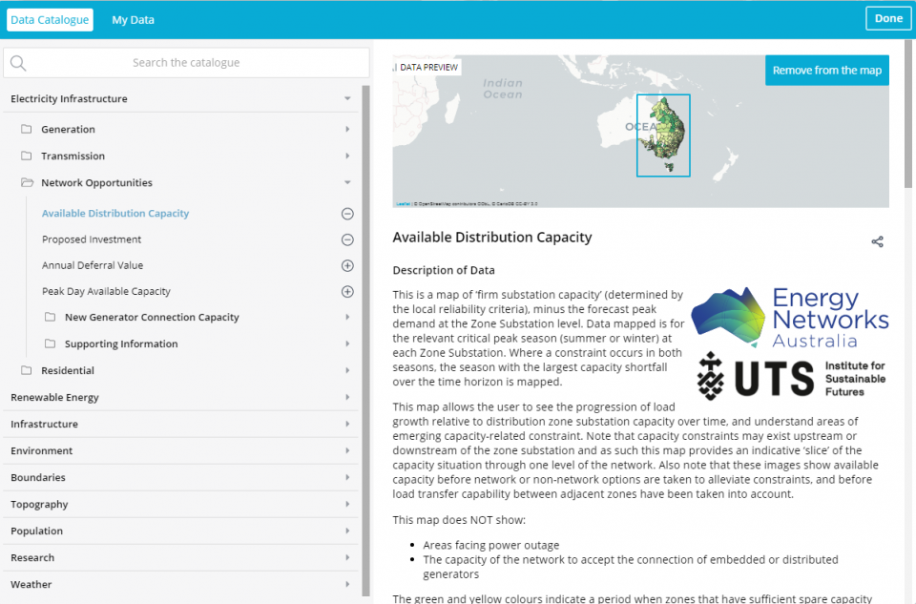This screenshot has height=604, width=916.
Task: Click Remove from the map button
Action: coord(826,71)
